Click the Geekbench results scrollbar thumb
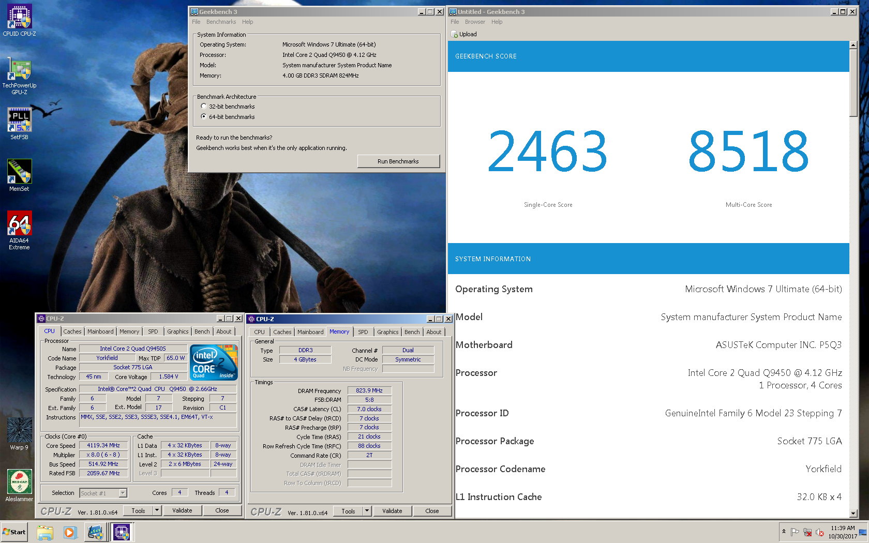This screenshot has height=543, width=869. click(x=853, y=83)
